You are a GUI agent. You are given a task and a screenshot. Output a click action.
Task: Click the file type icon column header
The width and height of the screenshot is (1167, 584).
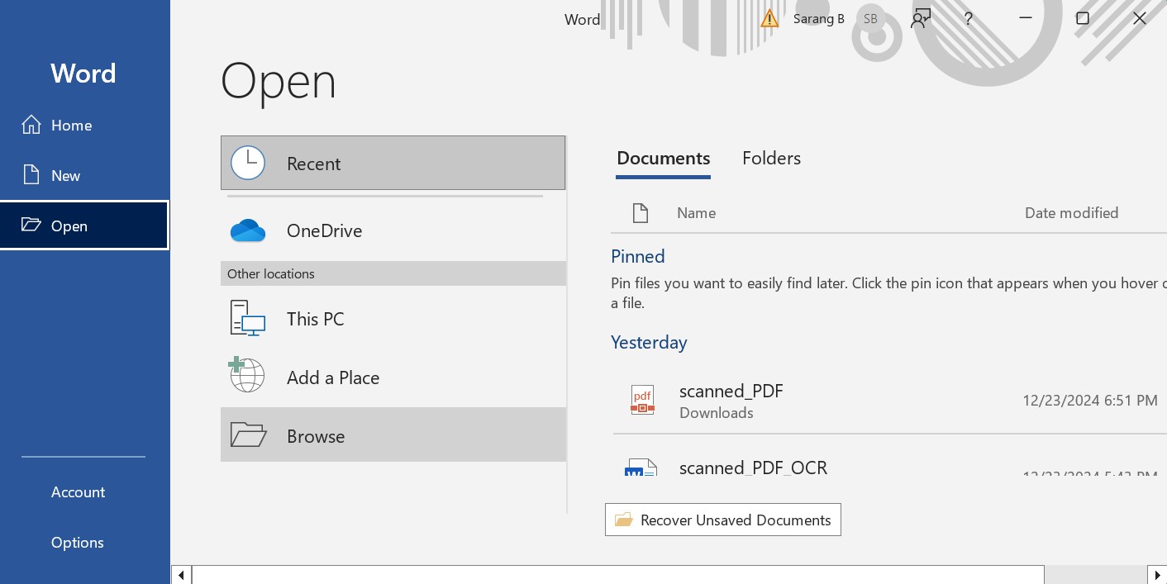(641, 213)
